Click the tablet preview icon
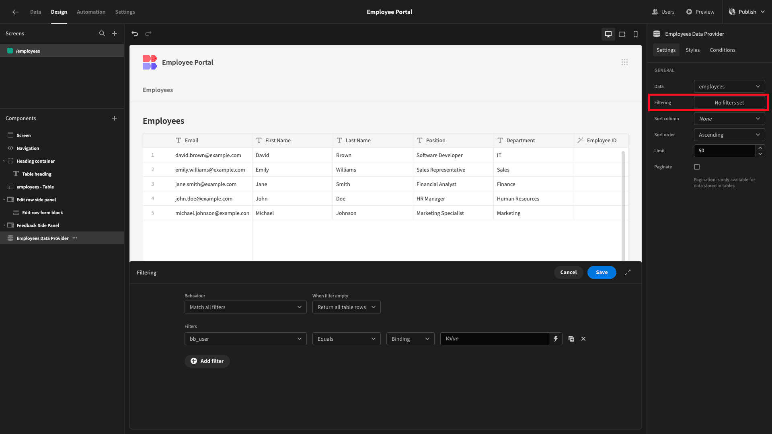Screen dimensions: 772x434 [x=622, y=33]
